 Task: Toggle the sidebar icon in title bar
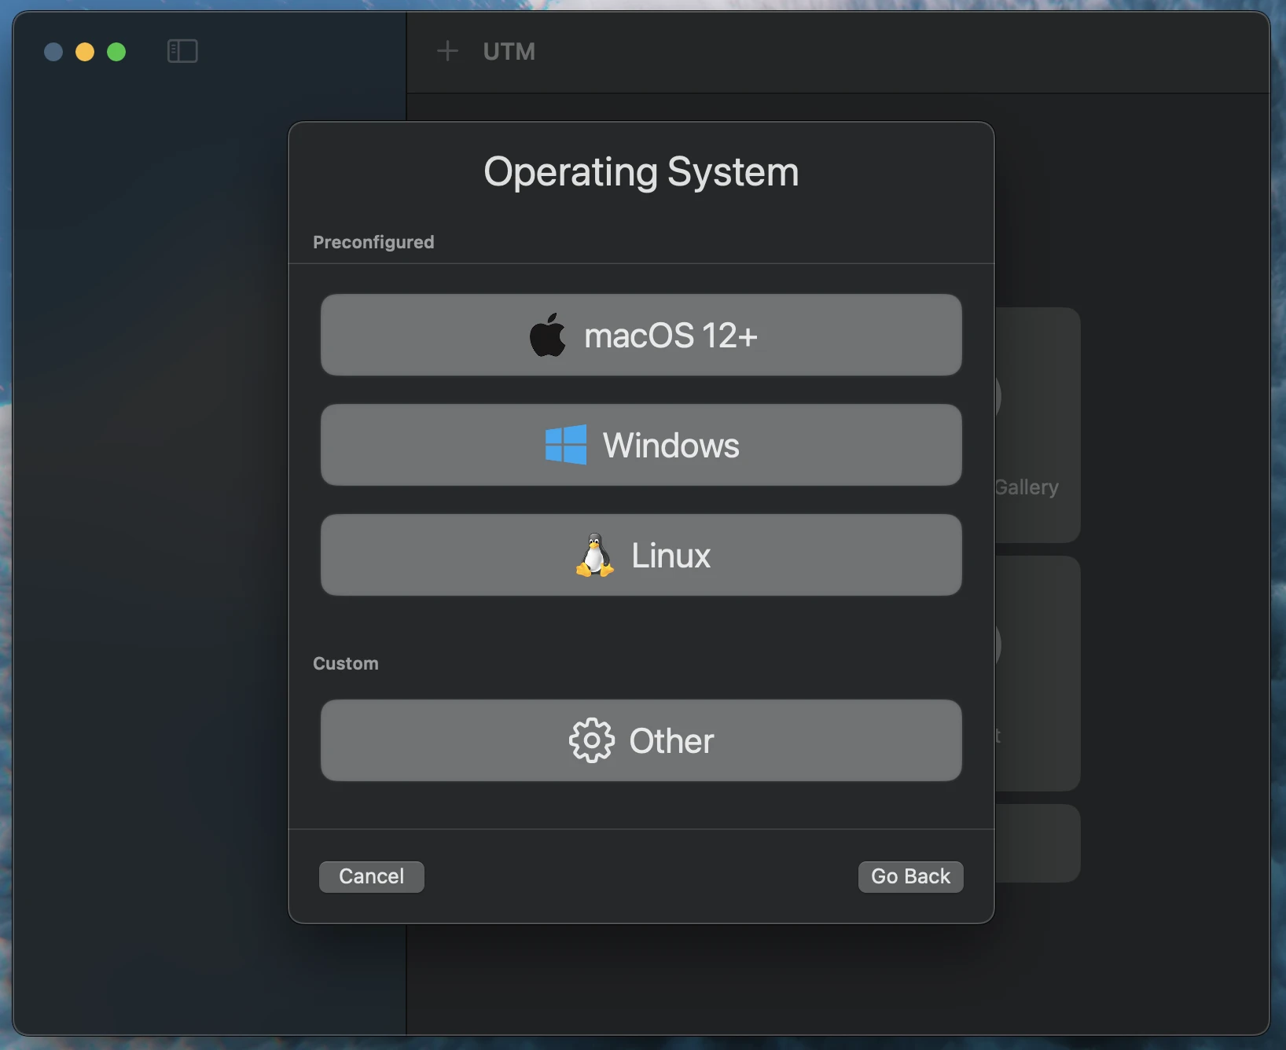click(182, 52)
